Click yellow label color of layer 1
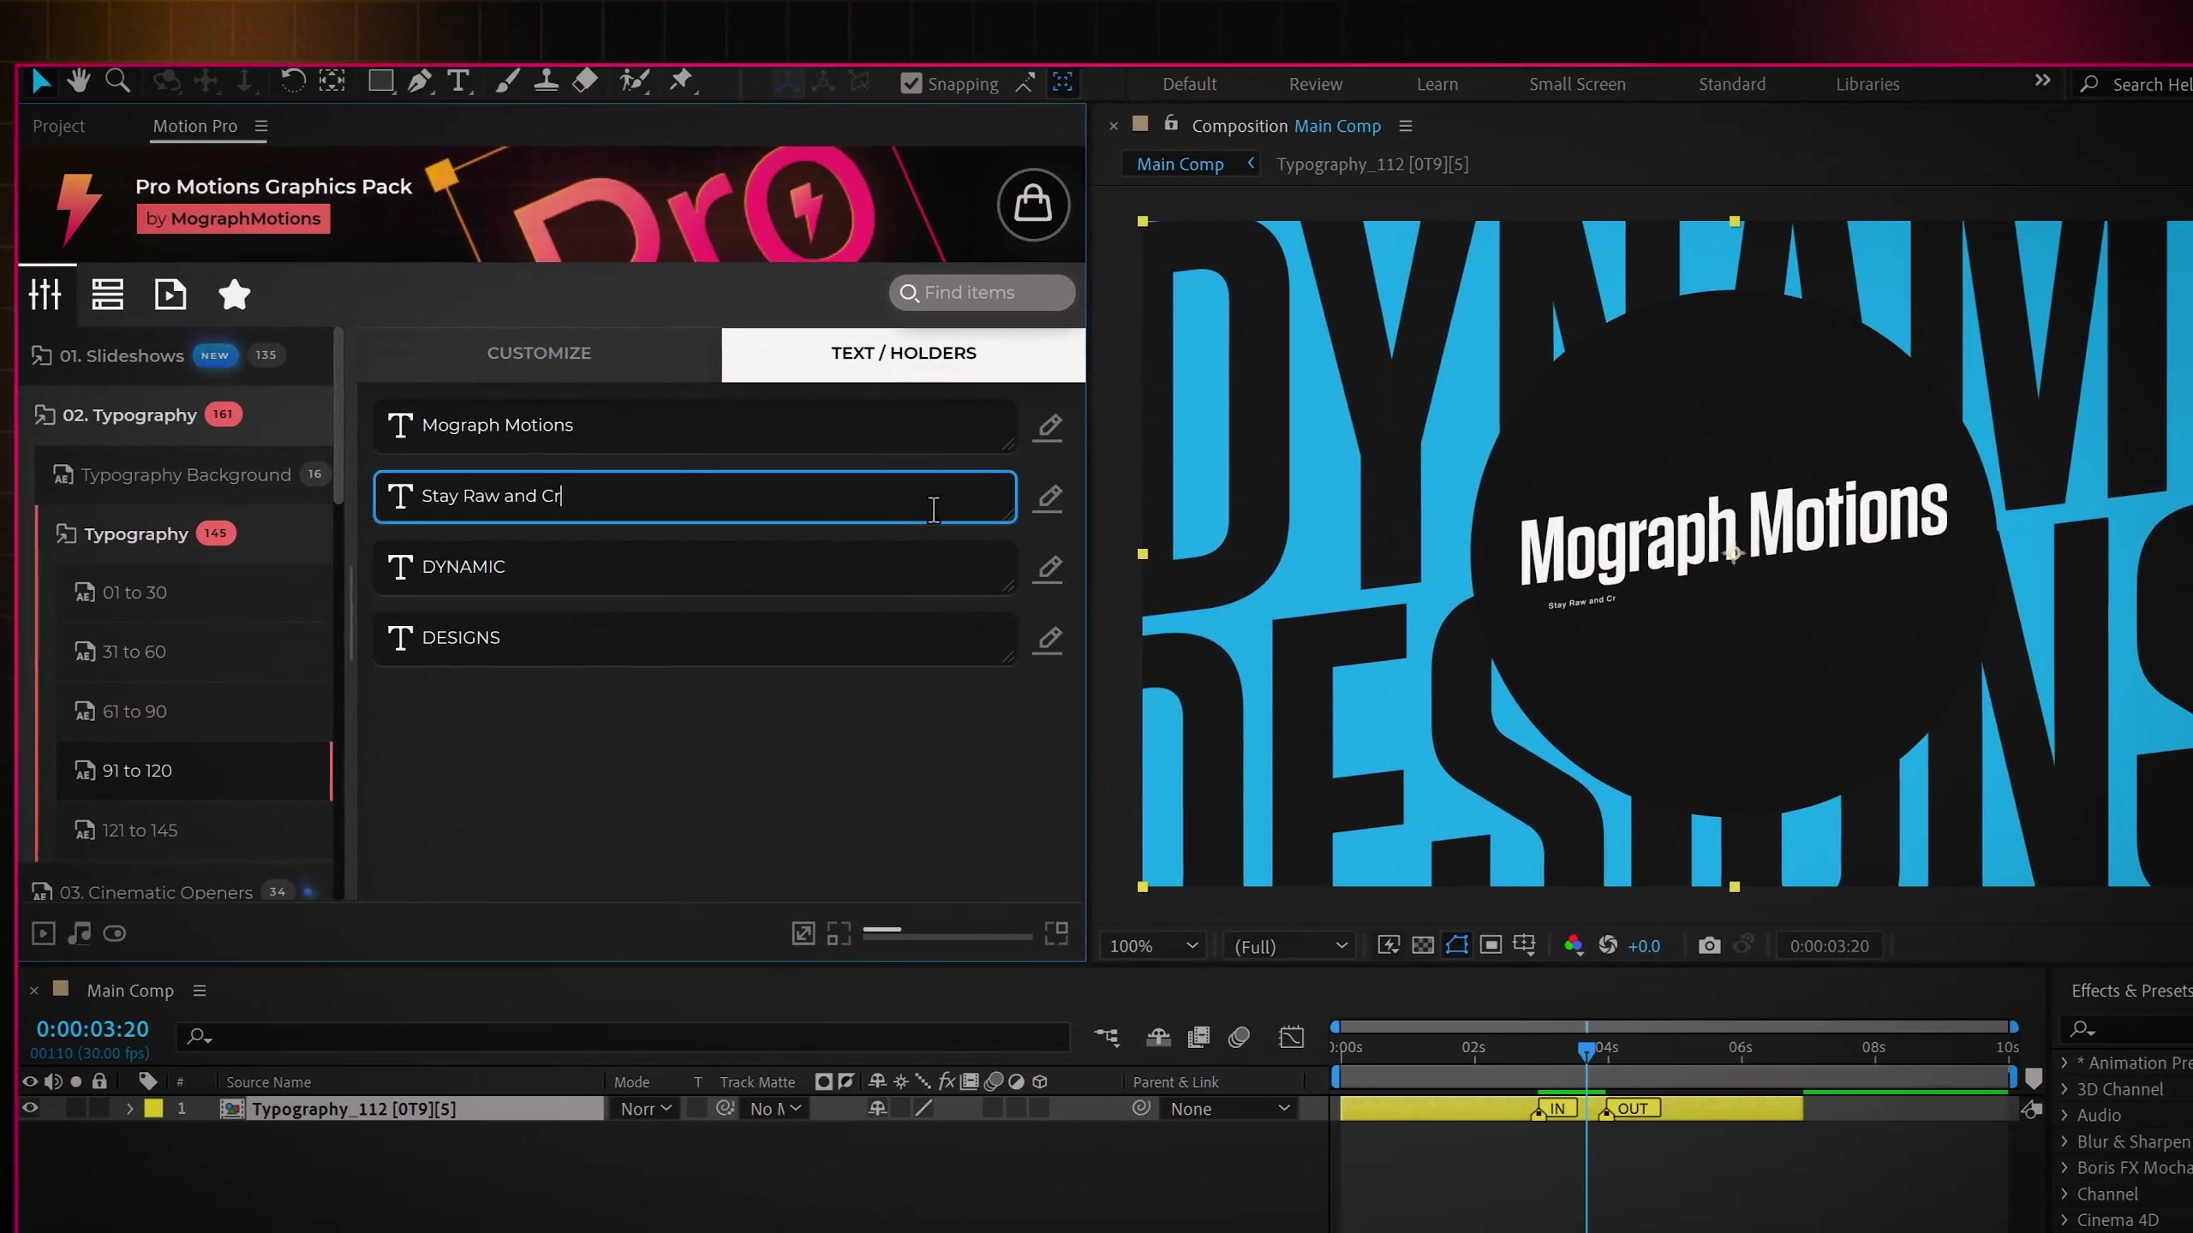The height and width of the screenshot is (1233, 2193). [153, 1109]
